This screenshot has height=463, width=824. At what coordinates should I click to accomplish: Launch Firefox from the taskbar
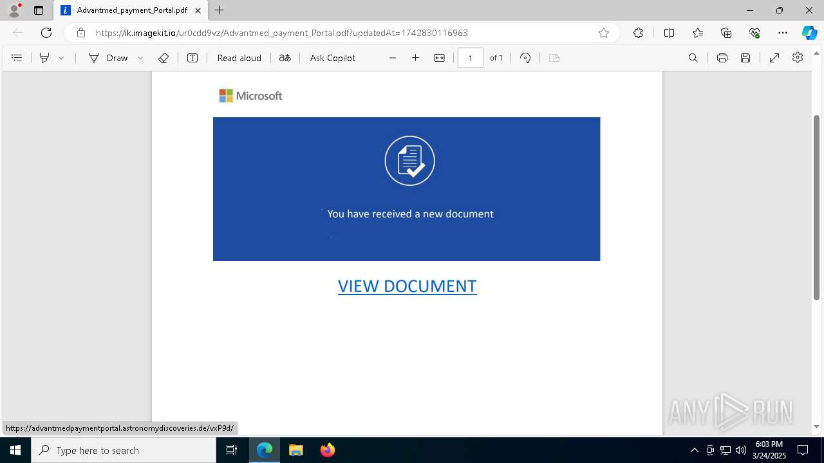pyautogui.click(x=328, y=450)
